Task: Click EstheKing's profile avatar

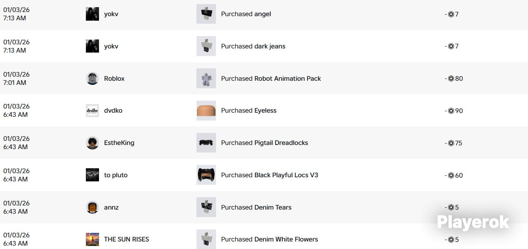Action: (92, 143)
